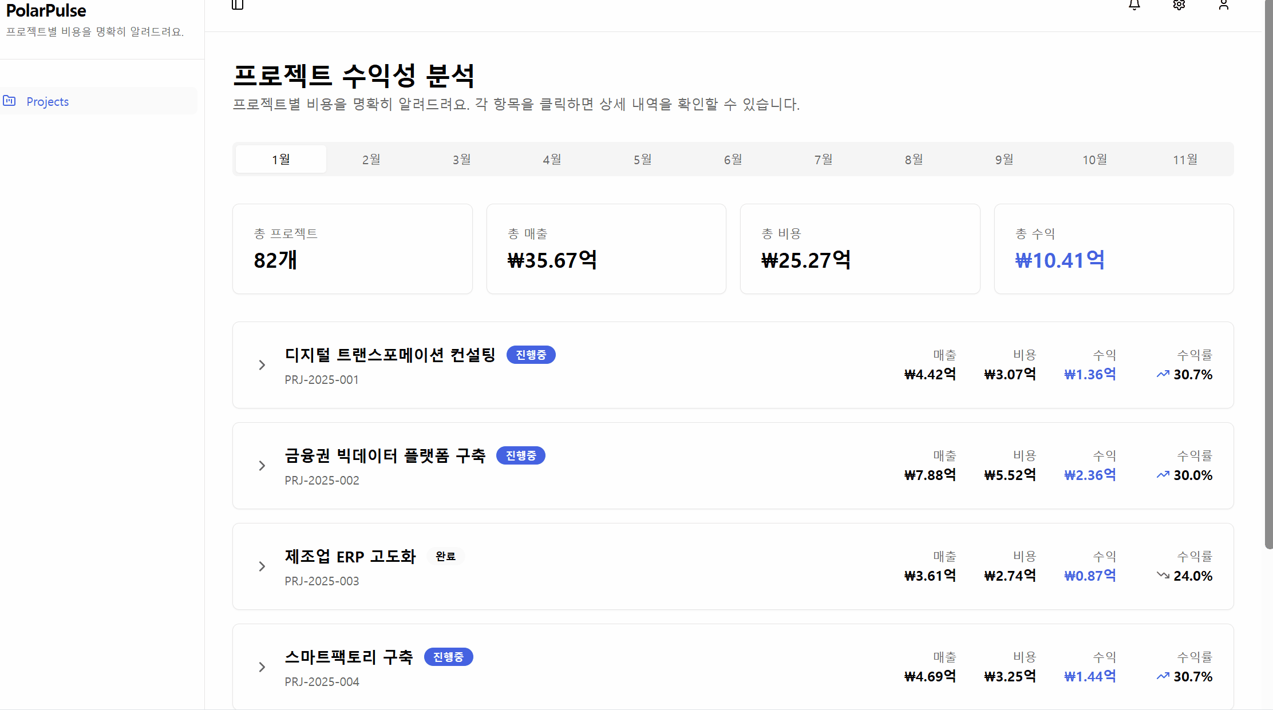
Task: Click the 총 수익 summary card
Action: [1113, 249]
